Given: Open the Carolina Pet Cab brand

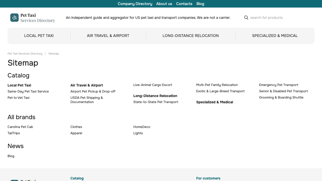Looking at the screenshot, I should pyautogui.click(x=20, y=127).
